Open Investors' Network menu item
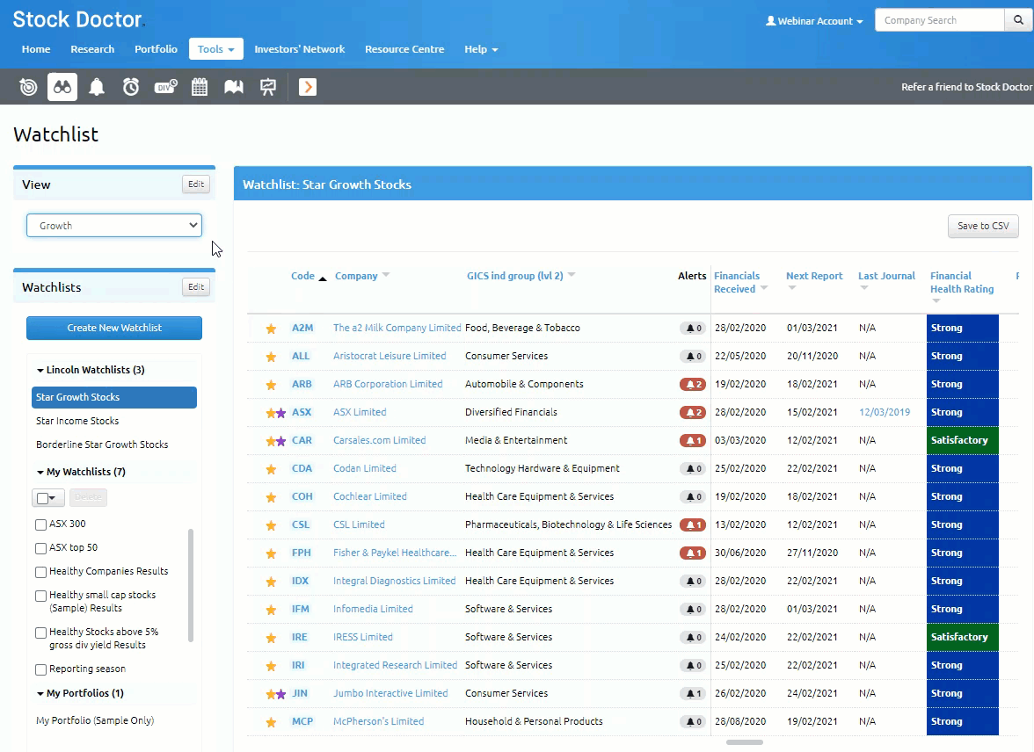 [x=299, y=49]
